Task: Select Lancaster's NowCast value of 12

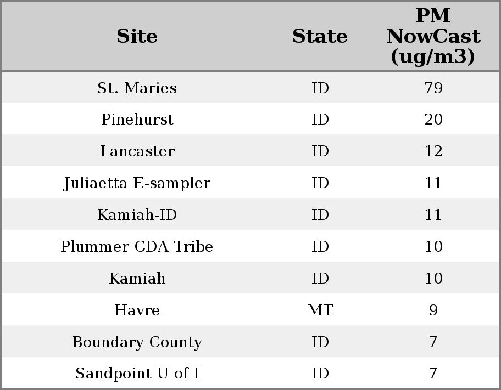Action: click(x=433, y=151)
